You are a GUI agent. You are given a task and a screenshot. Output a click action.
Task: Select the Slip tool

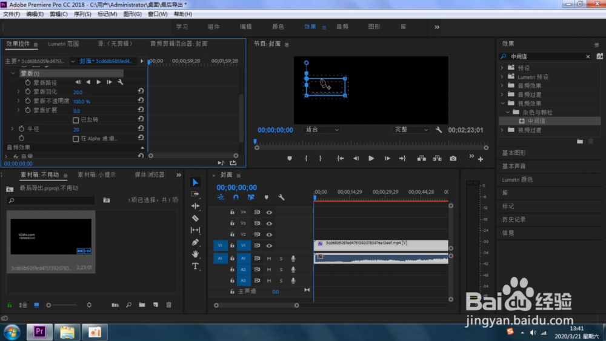(x=195, y=230)
